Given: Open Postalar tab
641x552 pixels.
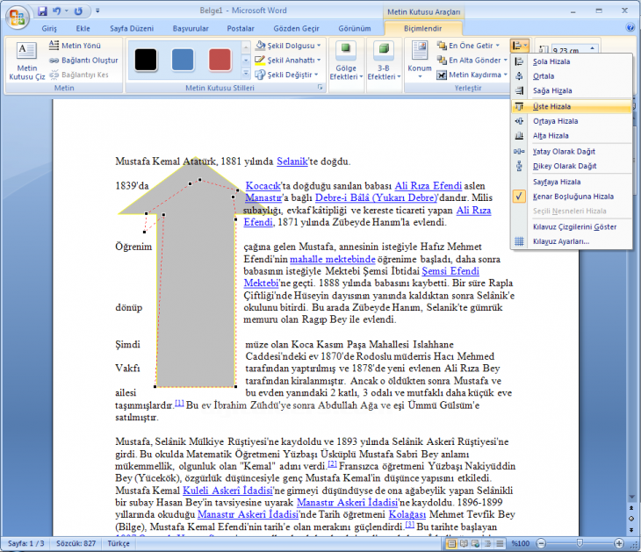Looking at the screenshot, I should click(x=241, y=29).
